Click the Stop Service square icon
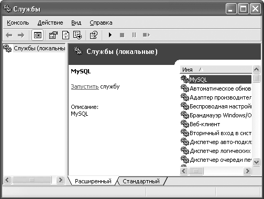The image size is (264, 199). pyautogui.click(x=122, y=35)
